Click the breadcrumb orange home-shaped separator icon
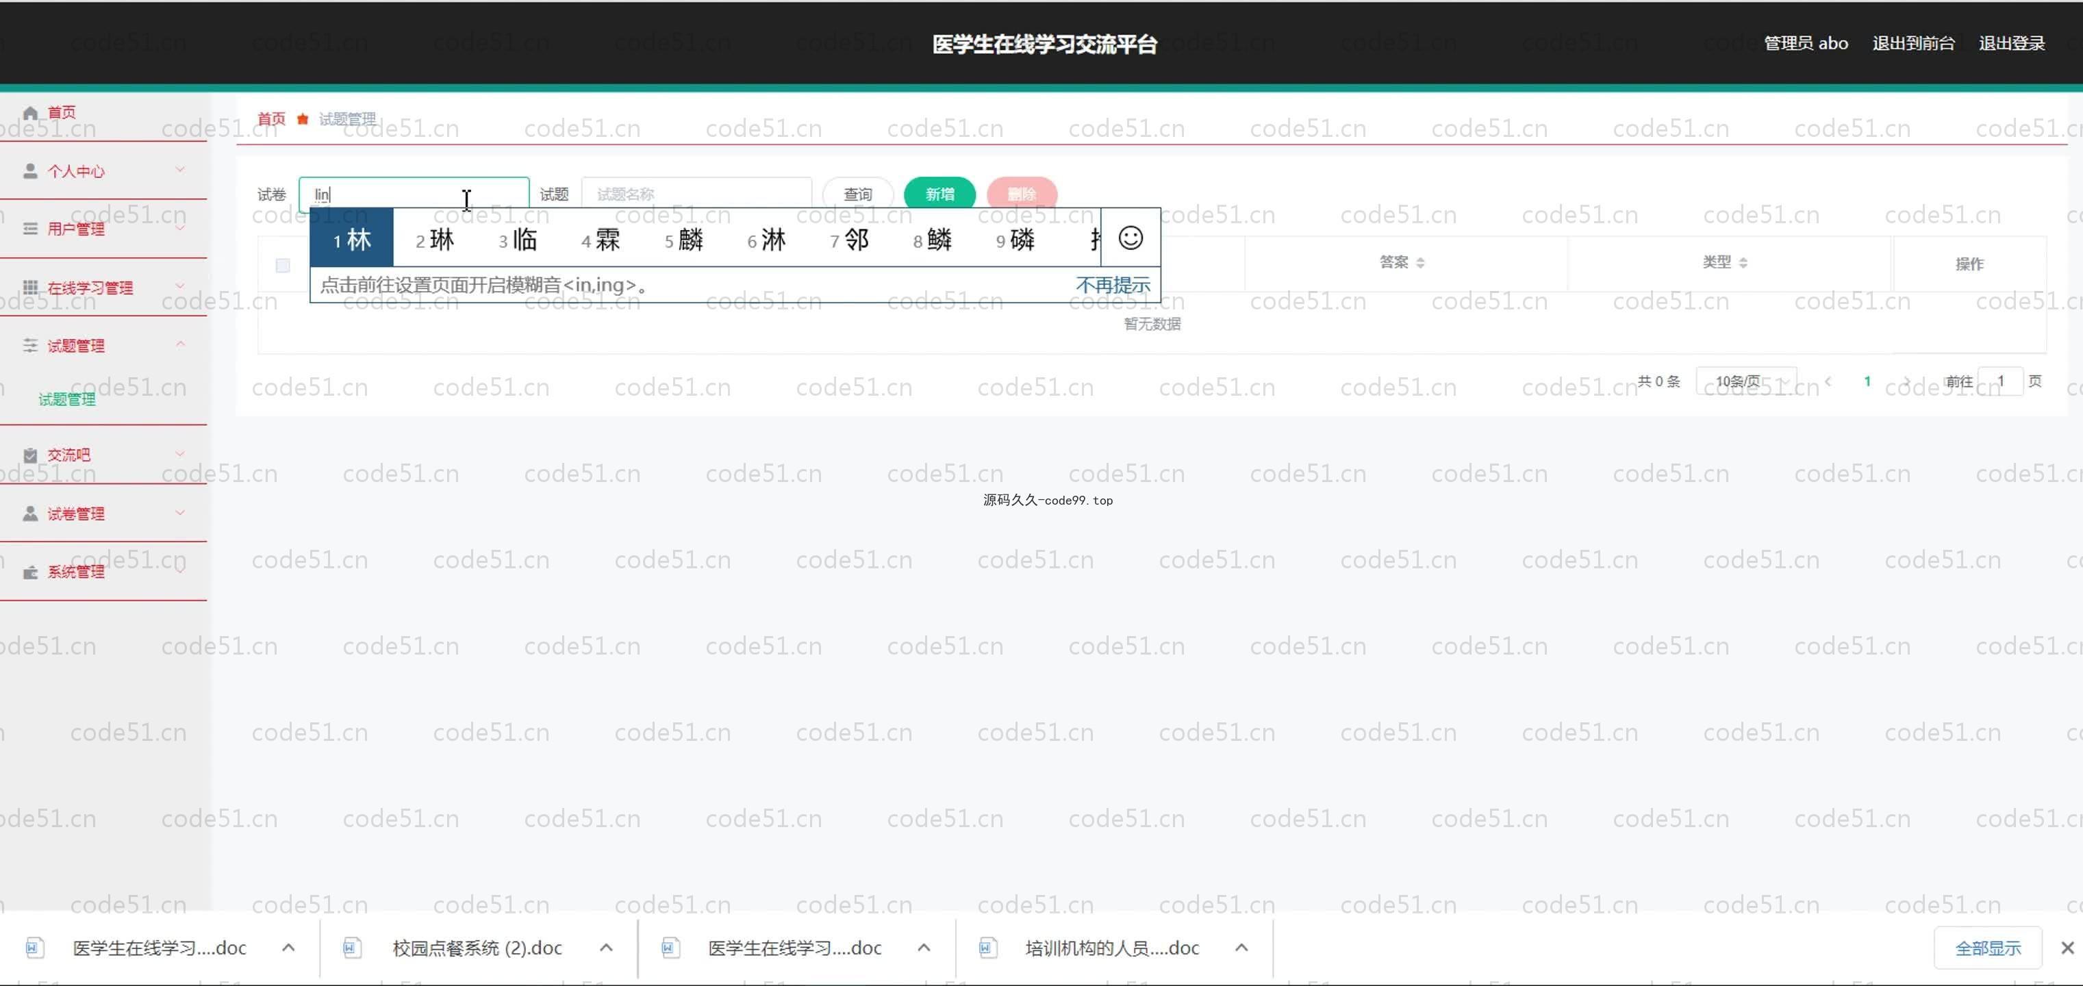Viewport: 2083px width, 986px height. (x=303, y=119)
